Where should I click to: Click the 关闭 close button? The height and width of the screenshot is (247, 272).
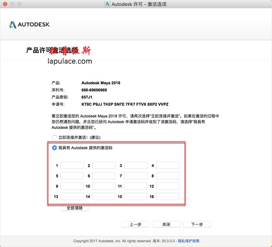click(166, 224)
